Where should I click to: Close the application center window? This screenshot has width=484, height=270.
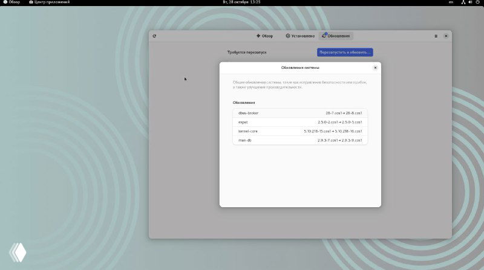pyautogui.click(x=446, y=36)
